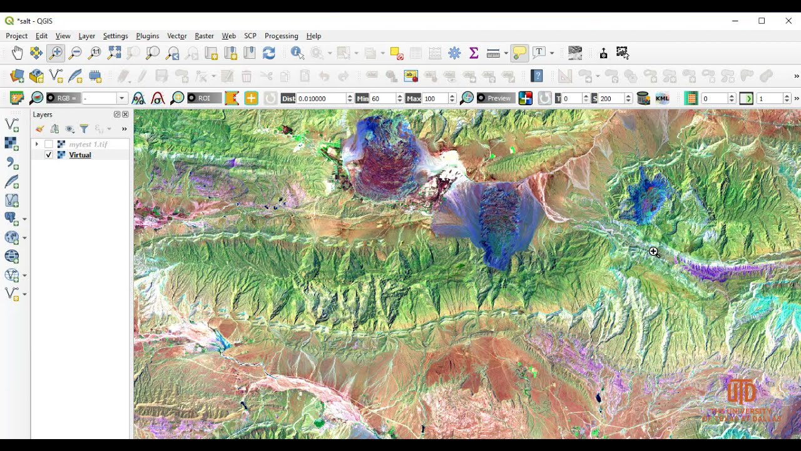801x451 pixels.
Task: Refresh the map canvas
Action: (269, 53)
